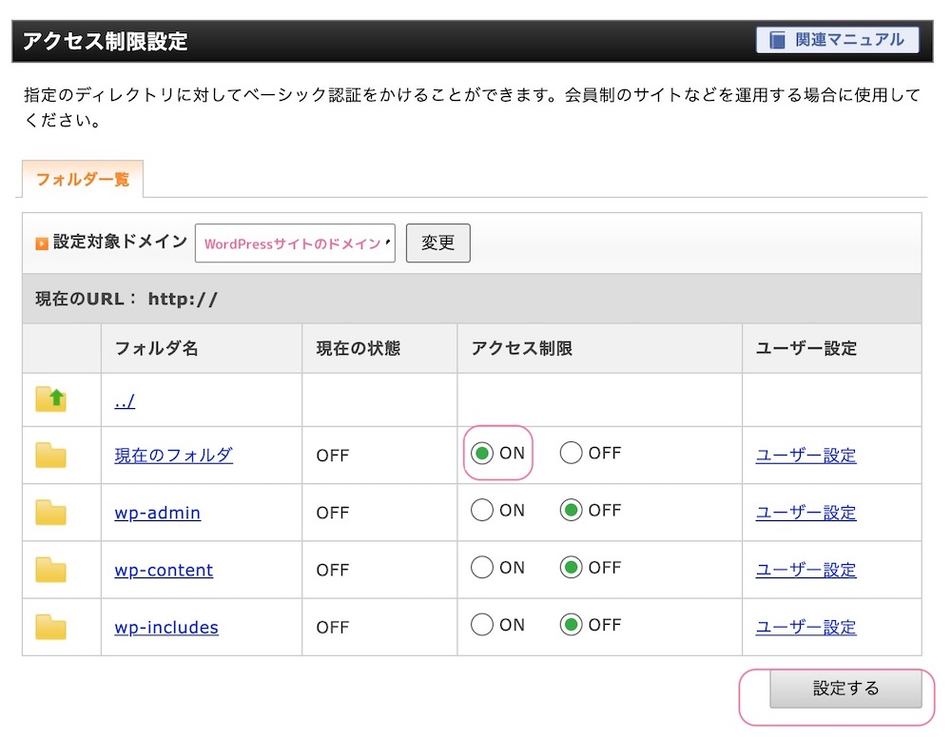Click the アクセス制限設定 page title

(x=106, y=41)
